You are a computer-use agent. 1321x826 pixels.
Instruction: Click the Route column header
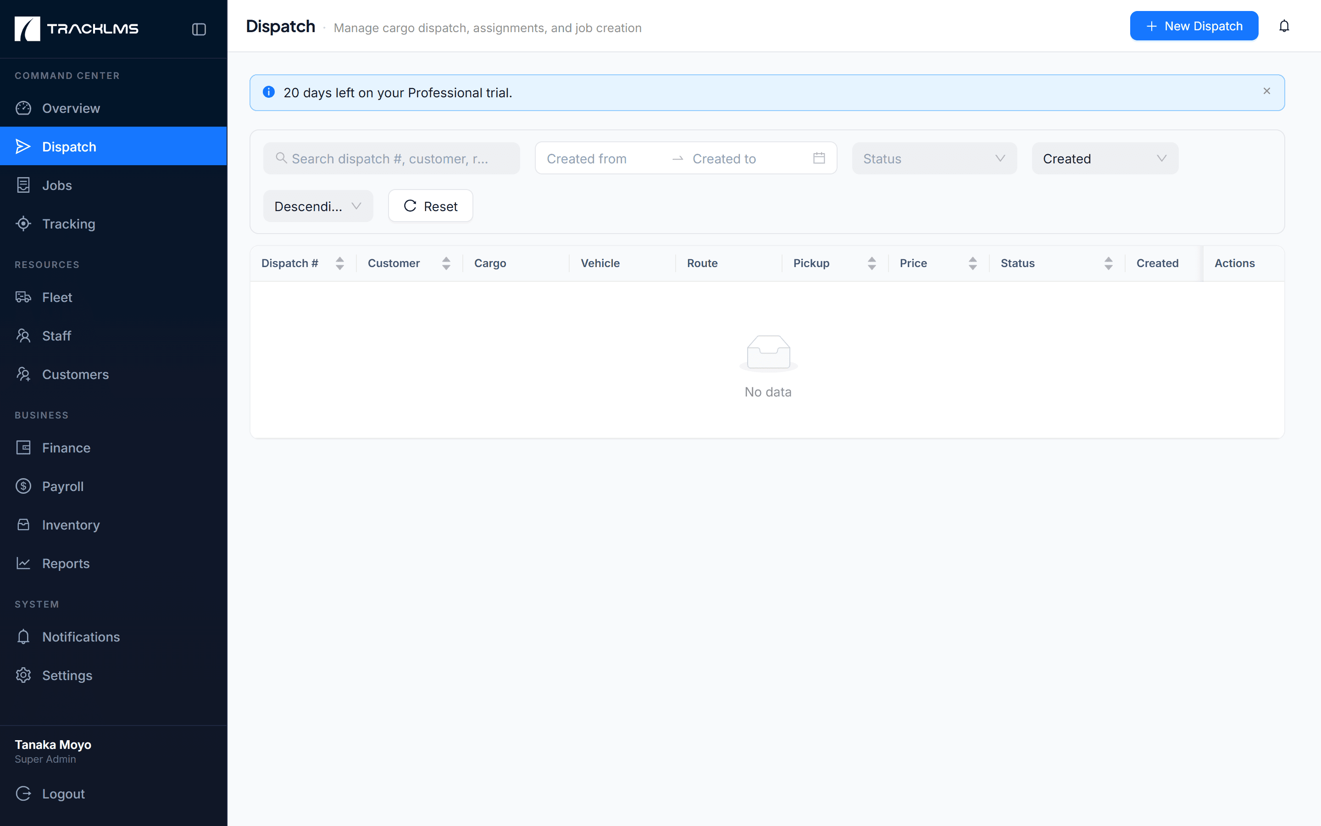(729, 263)
